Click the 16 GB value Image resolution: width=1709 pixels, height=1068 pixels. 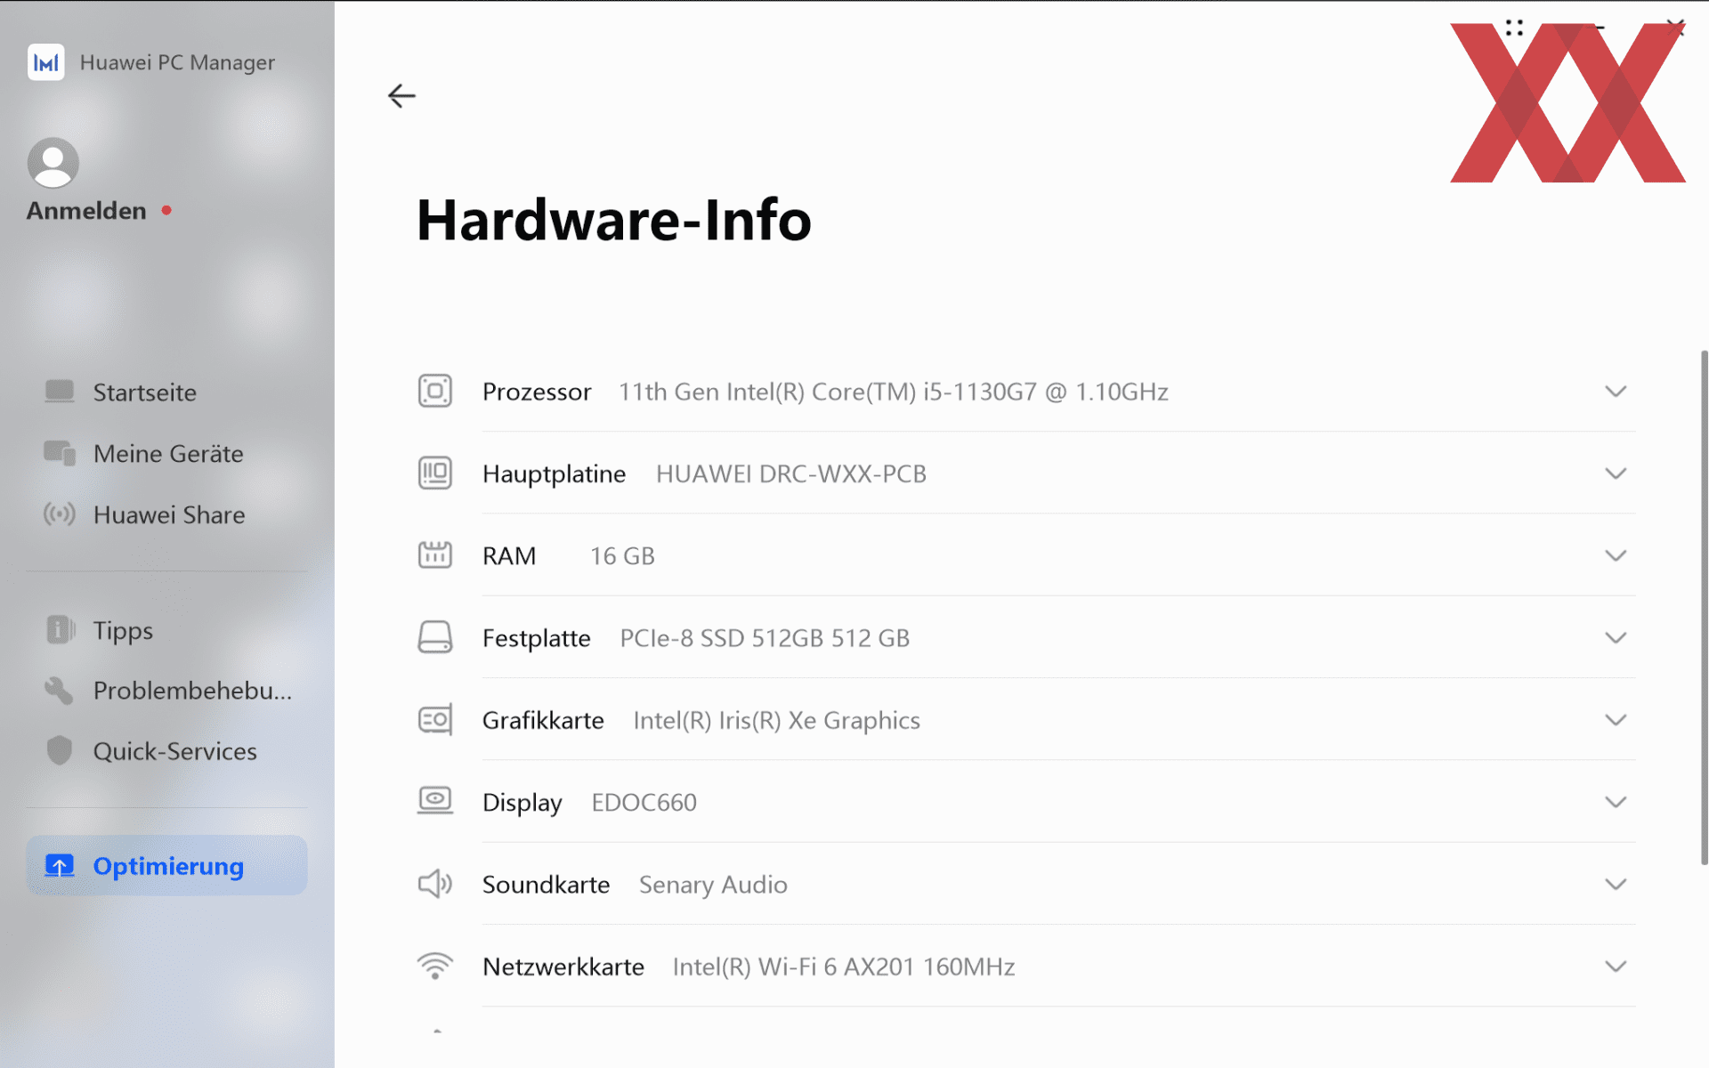[x=622, y=555]
